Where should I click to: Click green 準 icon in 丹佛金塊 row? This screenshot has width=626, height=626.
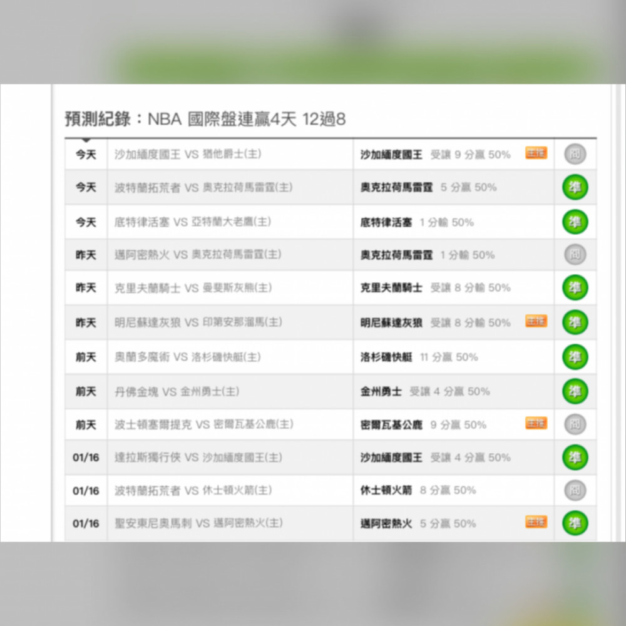pyautogui.click(x=575, y=391)
